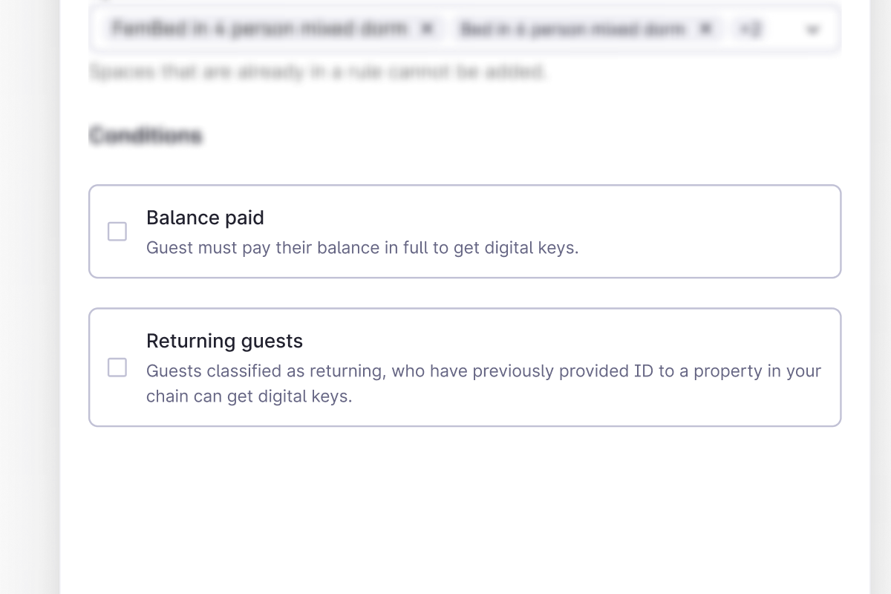Remove the second selected space chip

pos(705,29)
